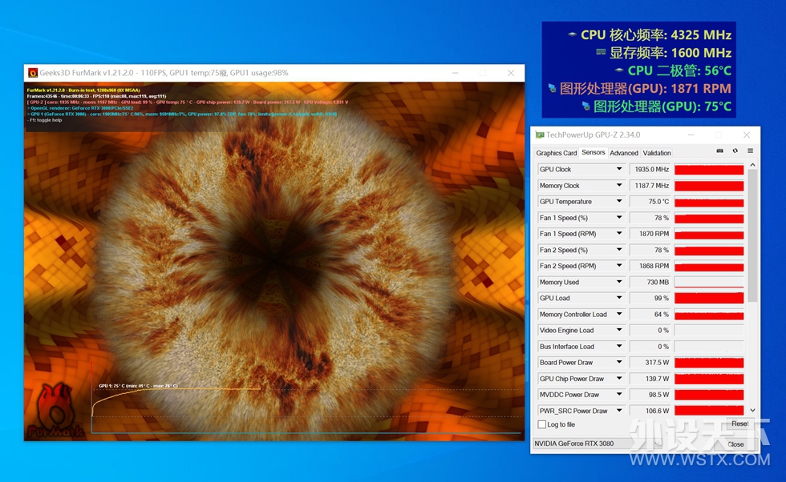
Task: Click the 1935.0 MHz GPU Clock value
Action: coord(650,169)
